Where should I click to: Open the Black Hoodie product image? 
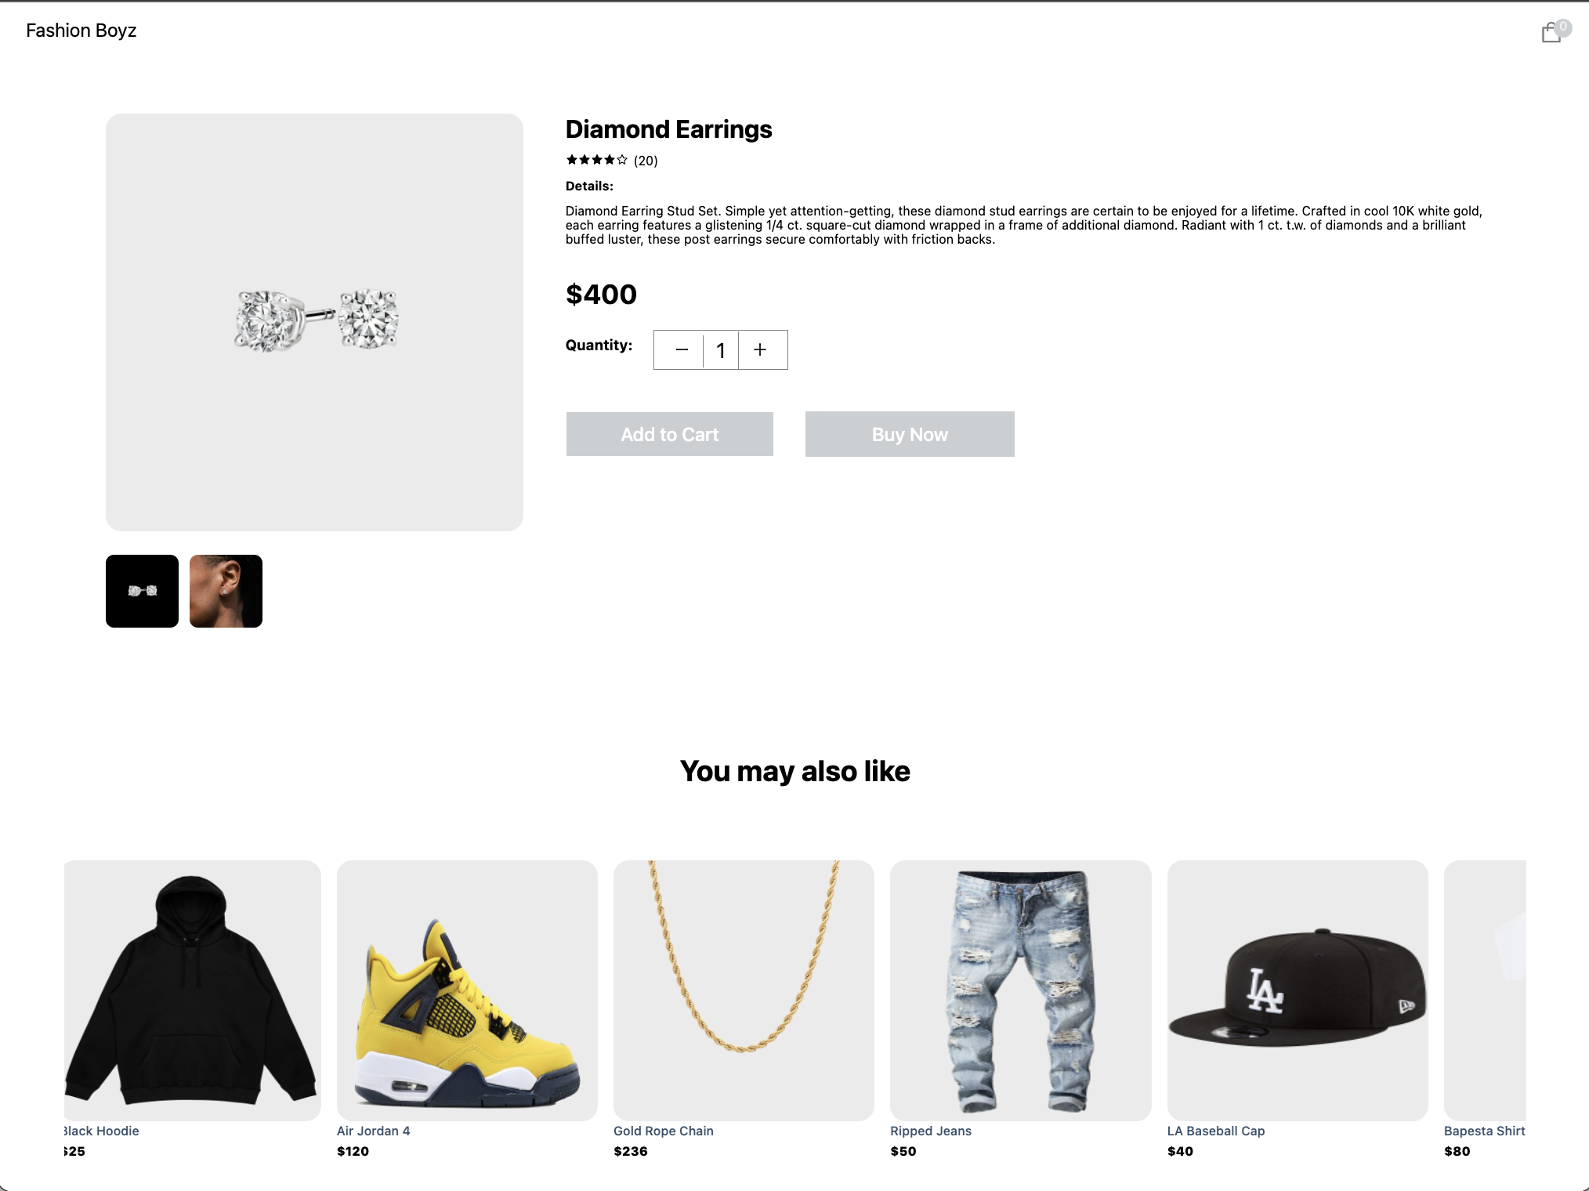coord(193,990)
